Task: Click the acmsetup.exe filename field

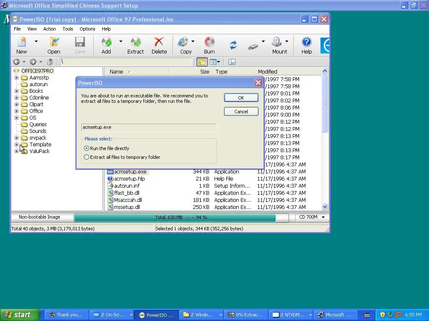Action: point(149,127)
